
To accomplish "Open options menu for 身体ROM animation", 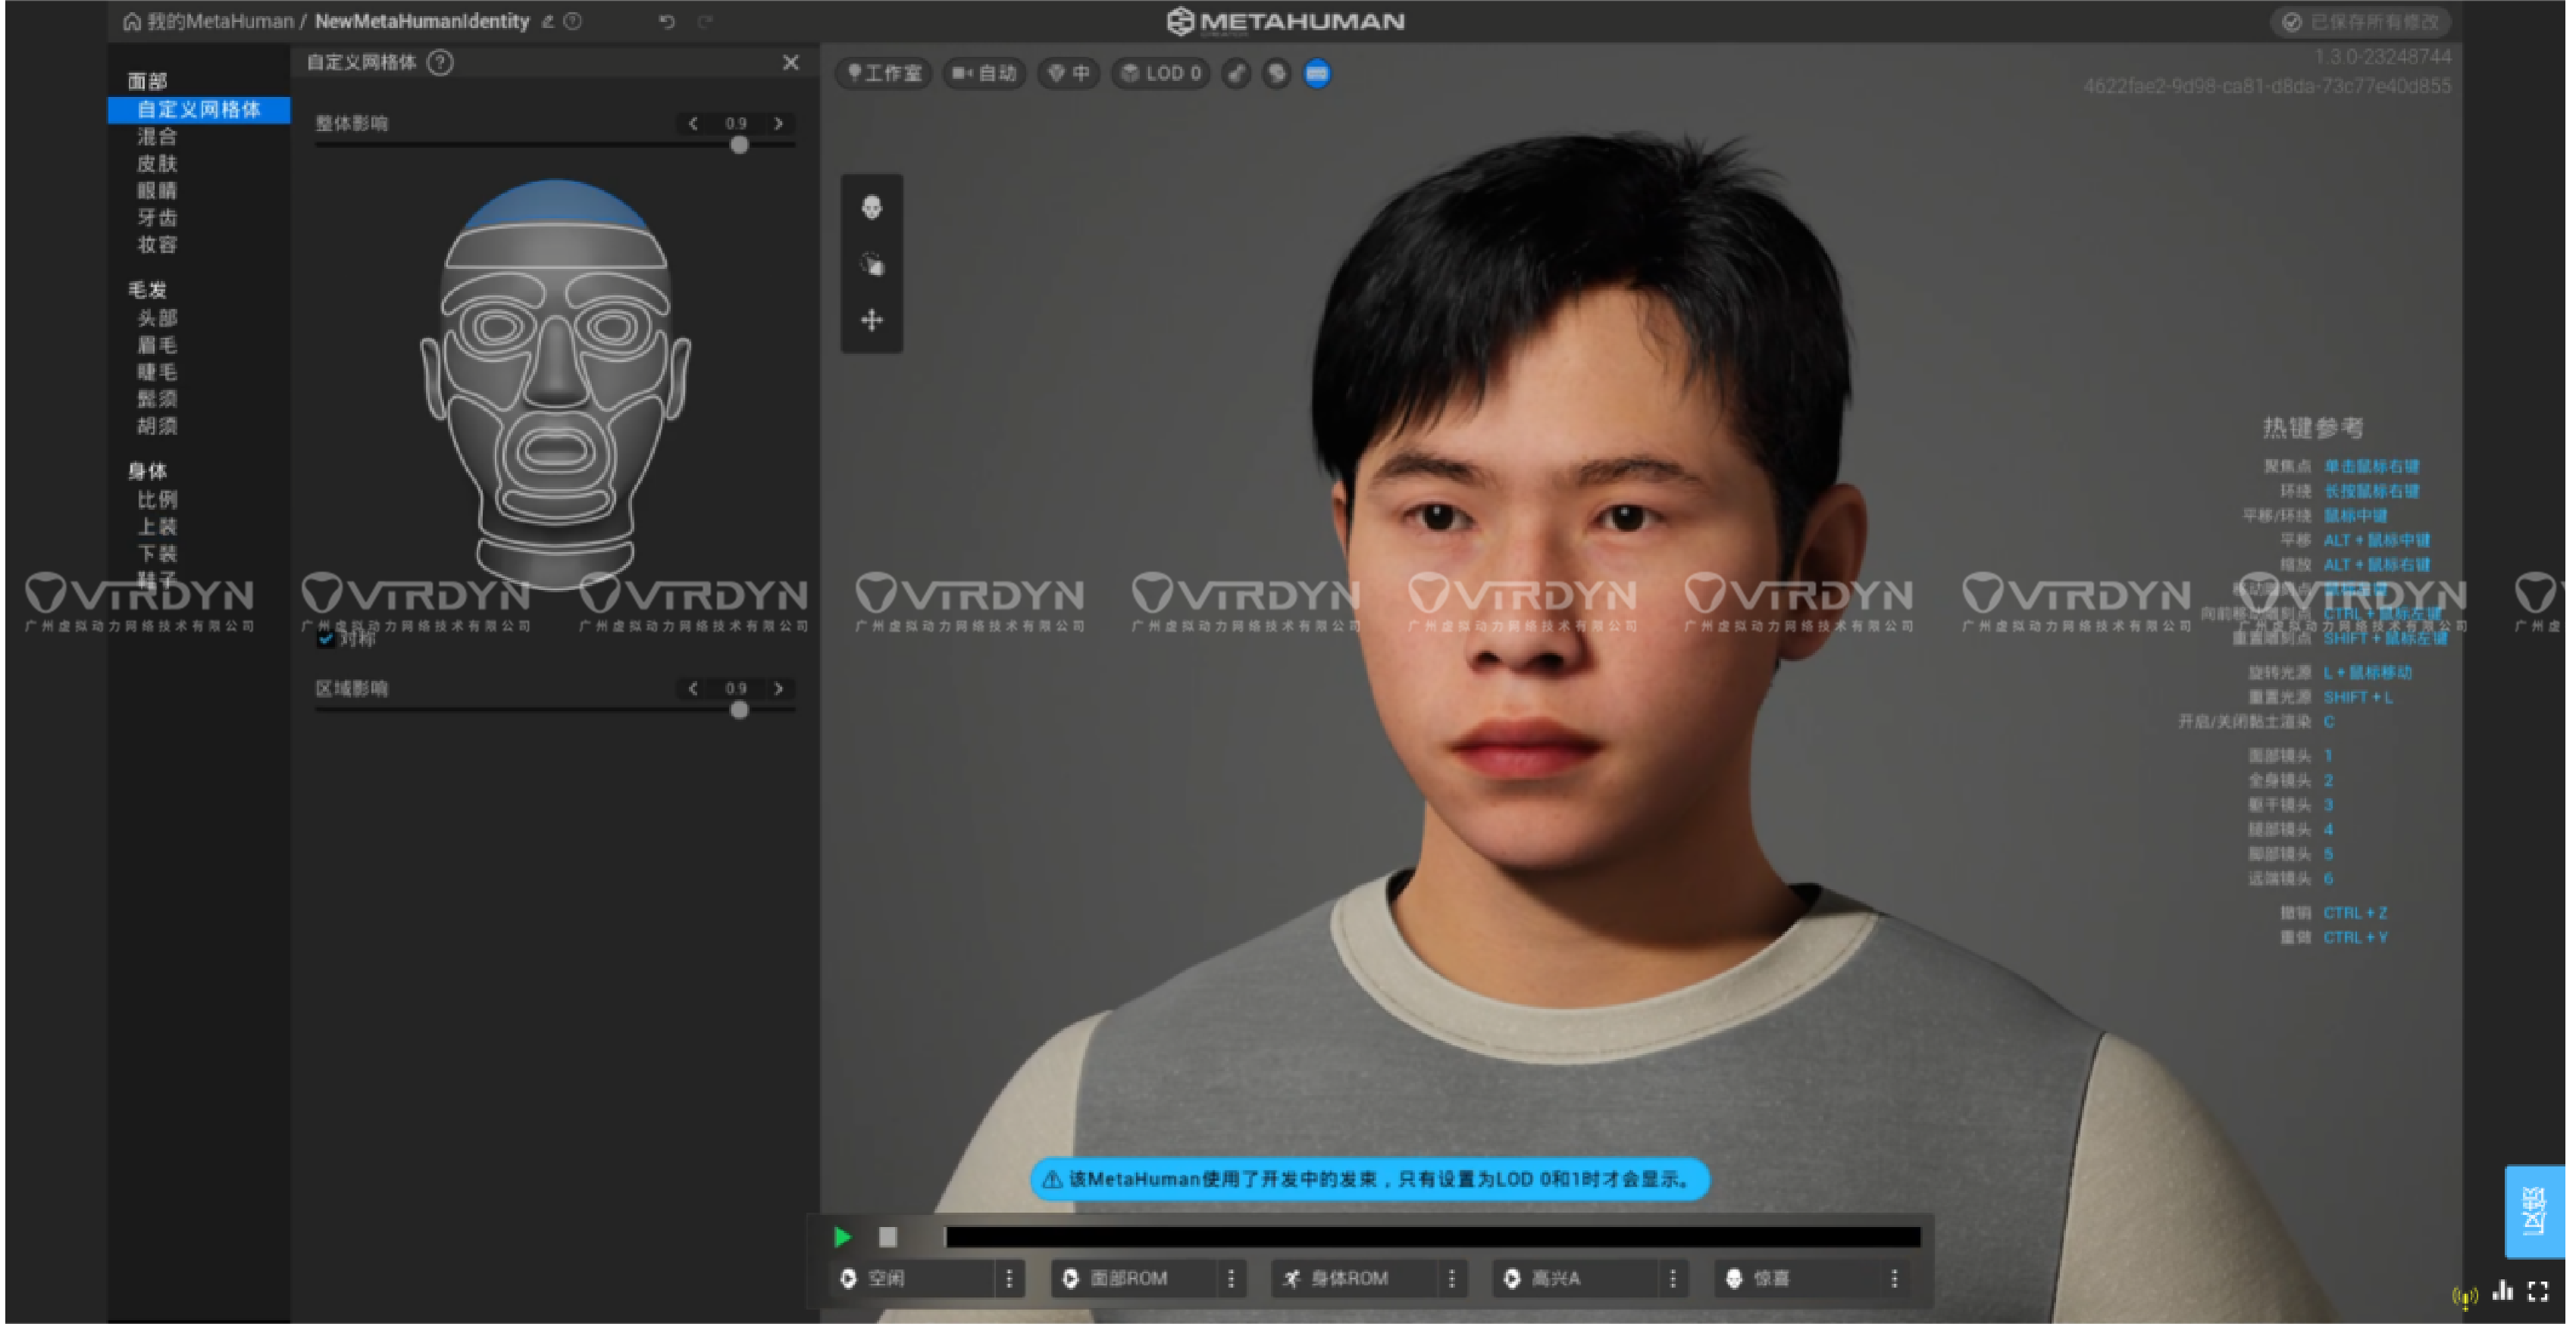I will click(x=1452, y=1278).
